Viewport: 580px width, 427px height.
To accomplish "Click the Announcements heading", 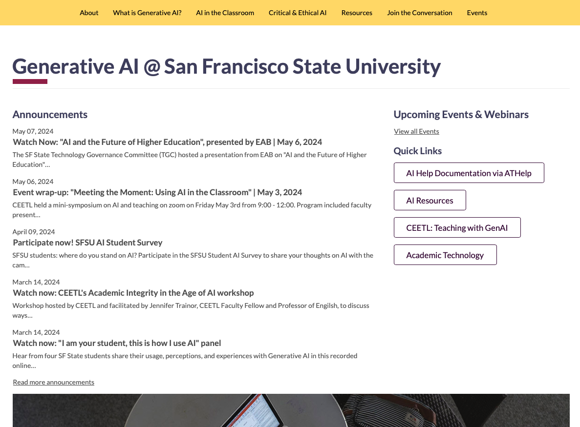I will 50,115.
